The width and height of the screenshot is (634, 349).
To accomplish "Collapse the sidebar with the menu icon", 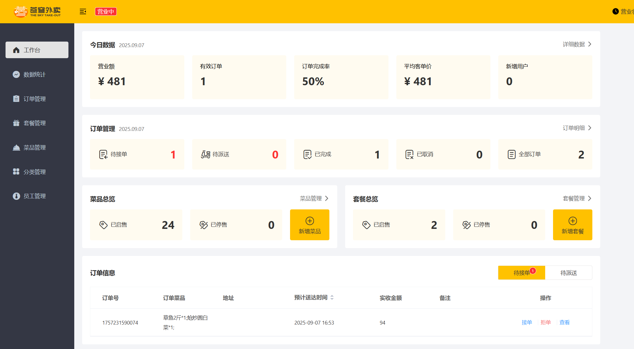I will 83,12.
